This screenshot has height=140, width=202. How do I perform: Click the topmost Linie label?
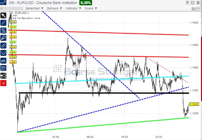13,22
